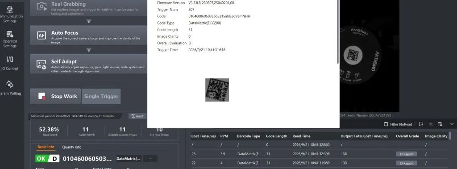Collapse the records table with chevron
Screen dimensions: 457x169
(x=452, y=124)
